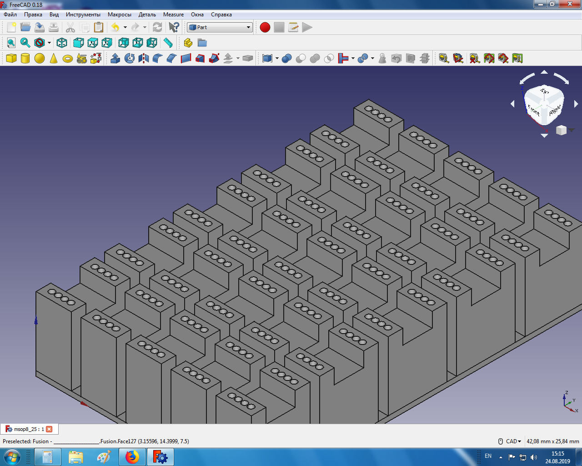582x466 pixels.
Task: Select the Loft tool
Action: (x=200, y=58)
